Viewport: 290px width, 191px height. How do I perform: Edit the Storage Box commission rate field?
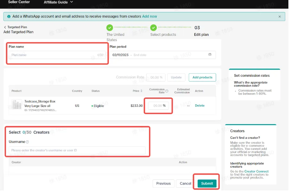[158, 106]
